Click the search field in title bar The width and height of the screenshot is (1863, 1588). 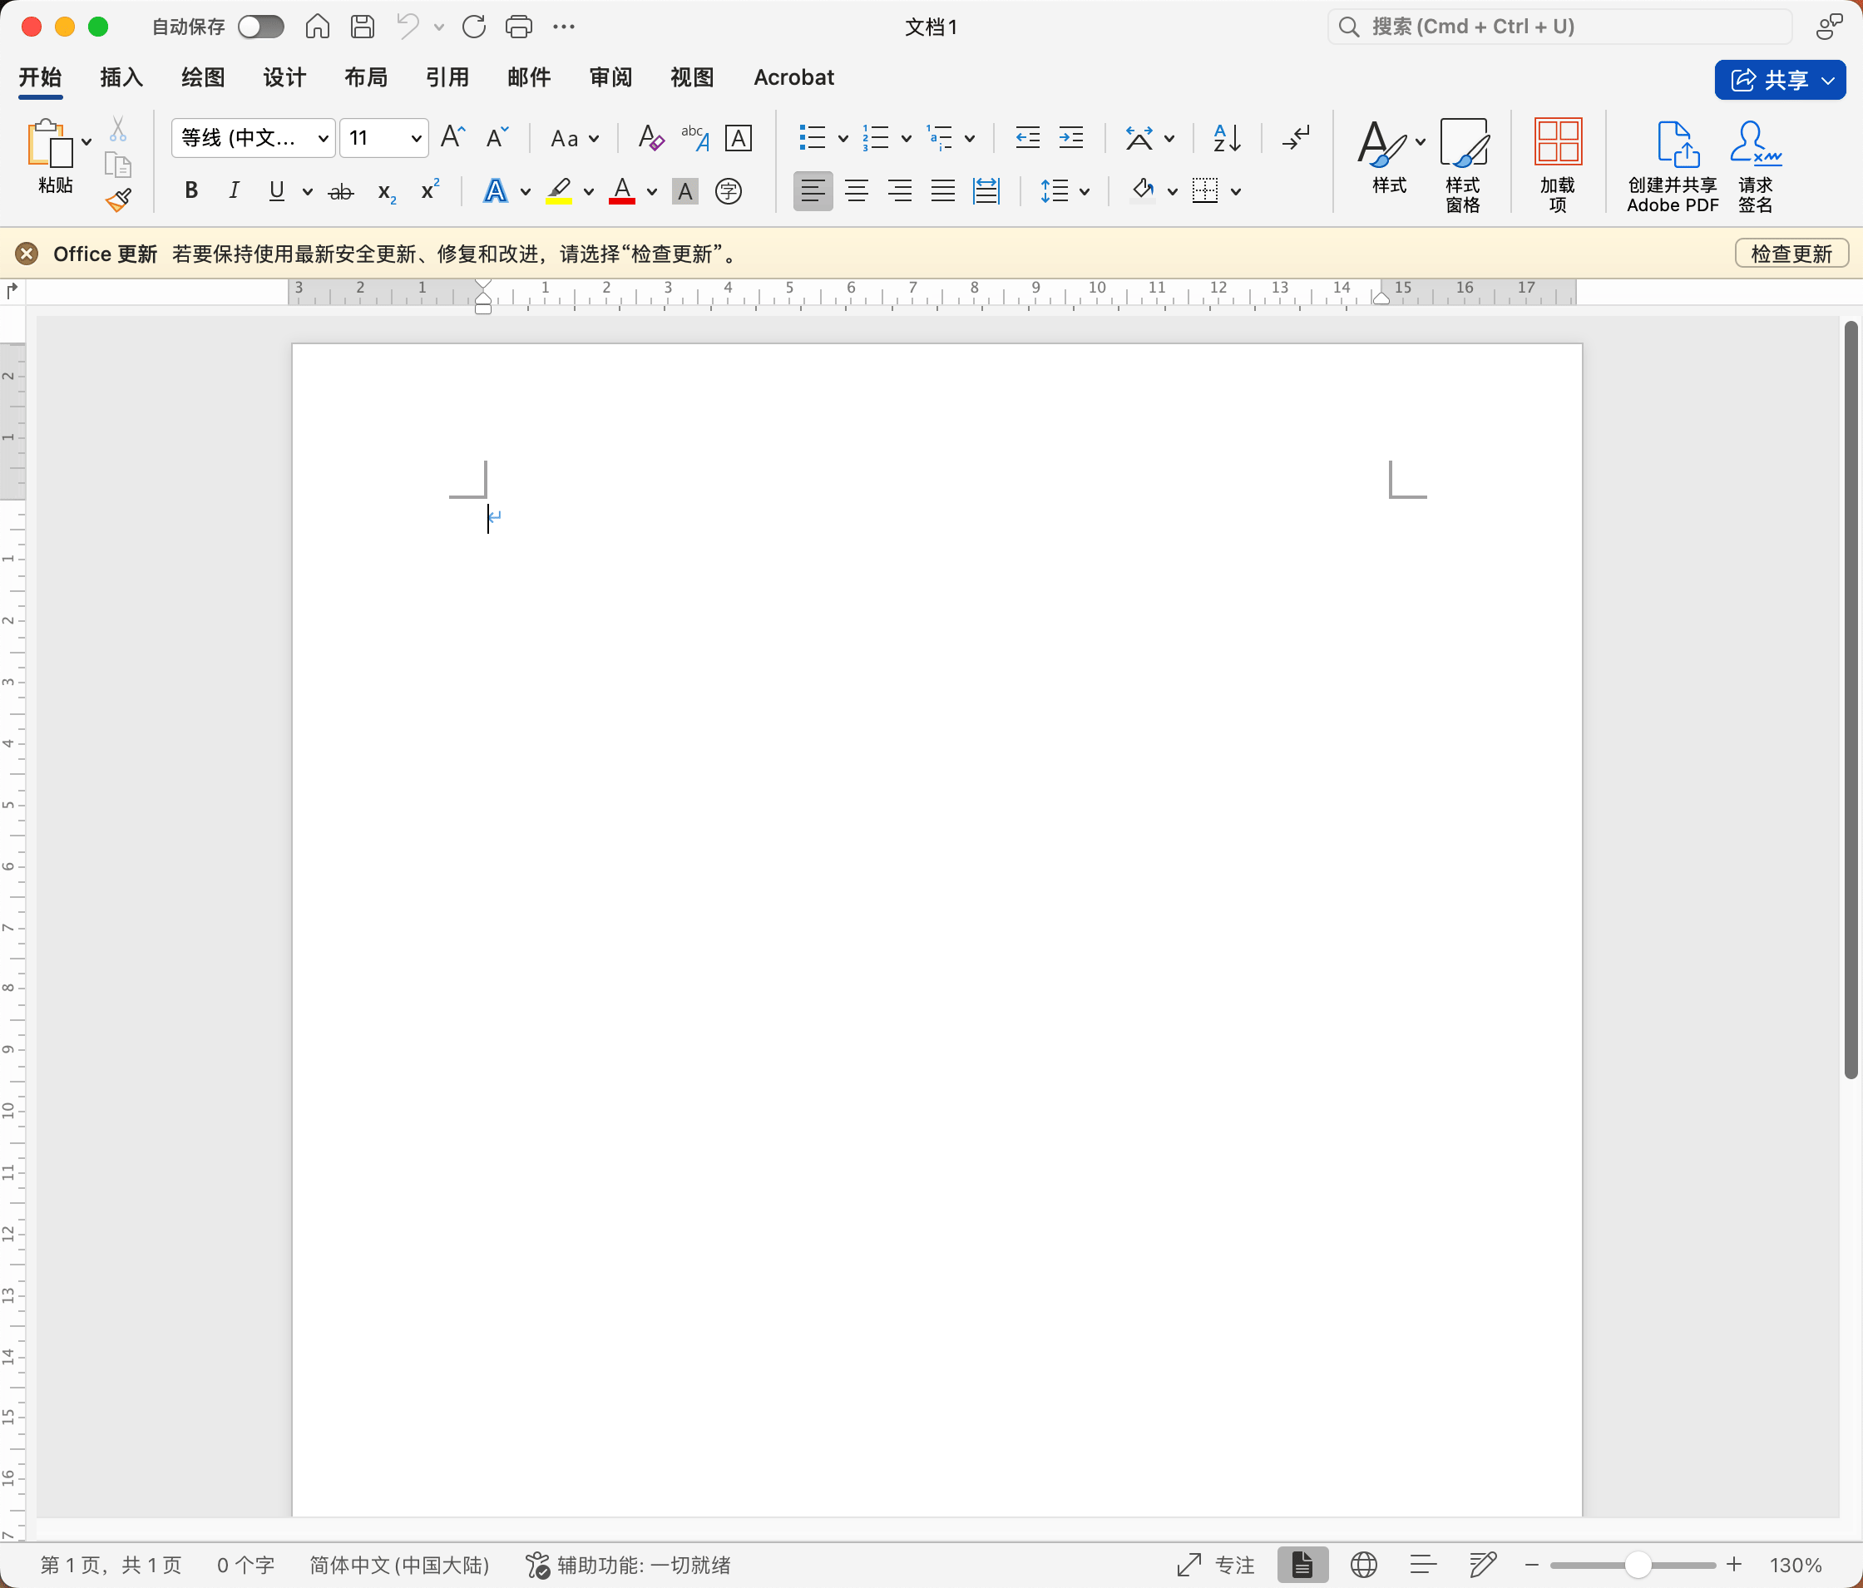coord(1559,27)
